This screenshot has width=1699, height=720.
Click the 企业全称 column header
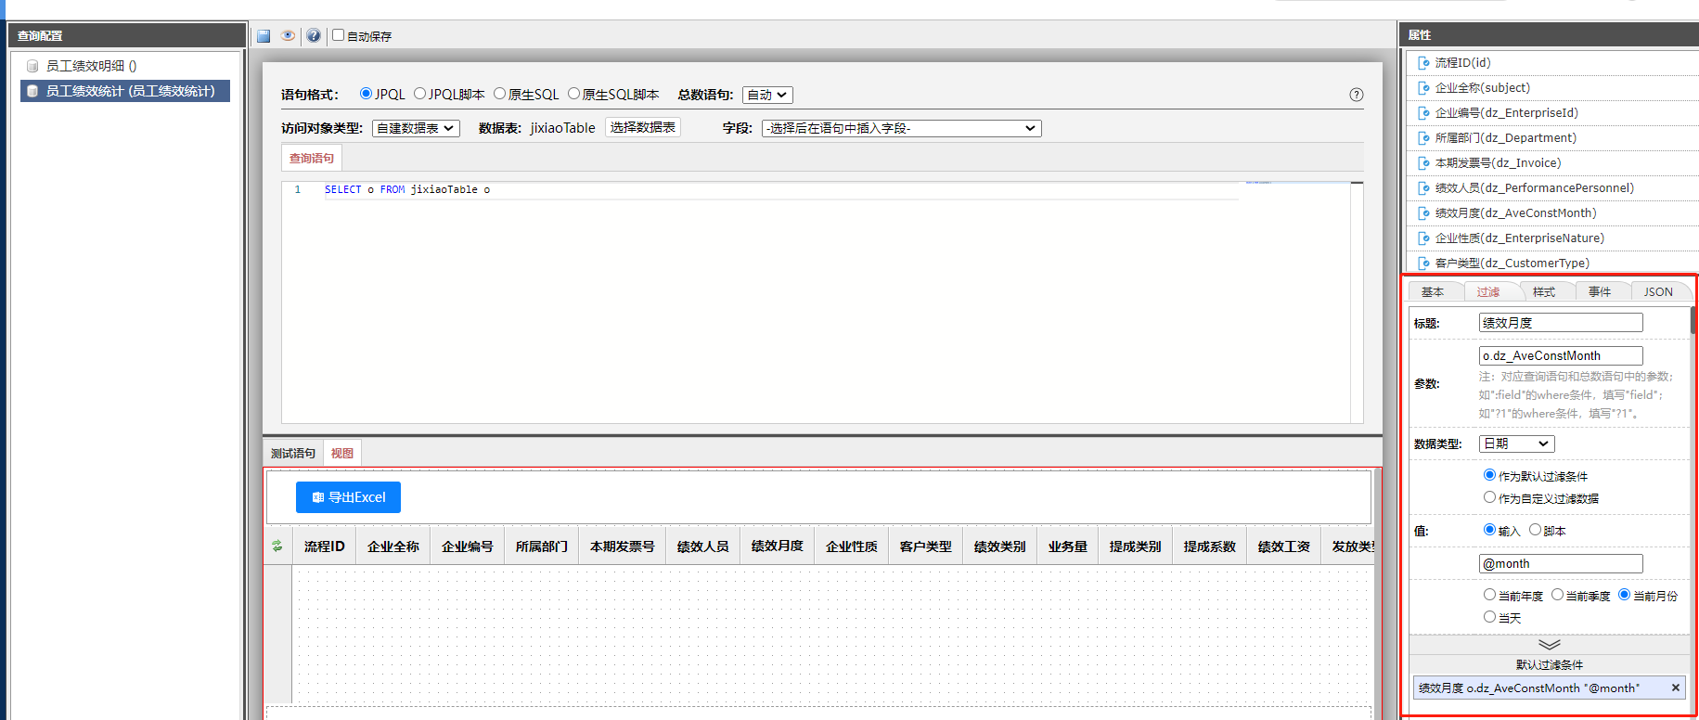393,546
